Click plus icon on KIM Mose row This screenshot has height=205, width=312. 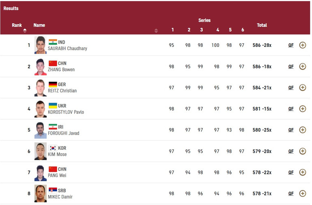click(302, 151)
